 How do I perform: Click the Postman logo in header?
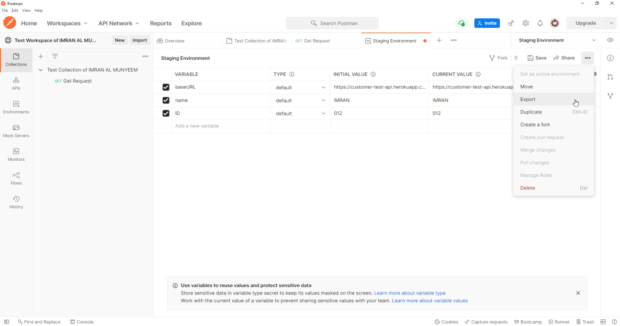tap(10, 23)
